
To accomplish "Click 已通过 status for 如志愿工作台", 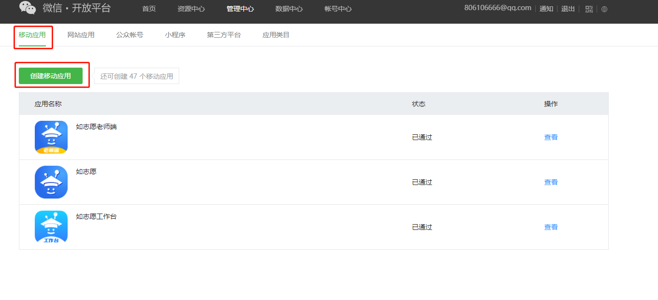I will point(422,227).
